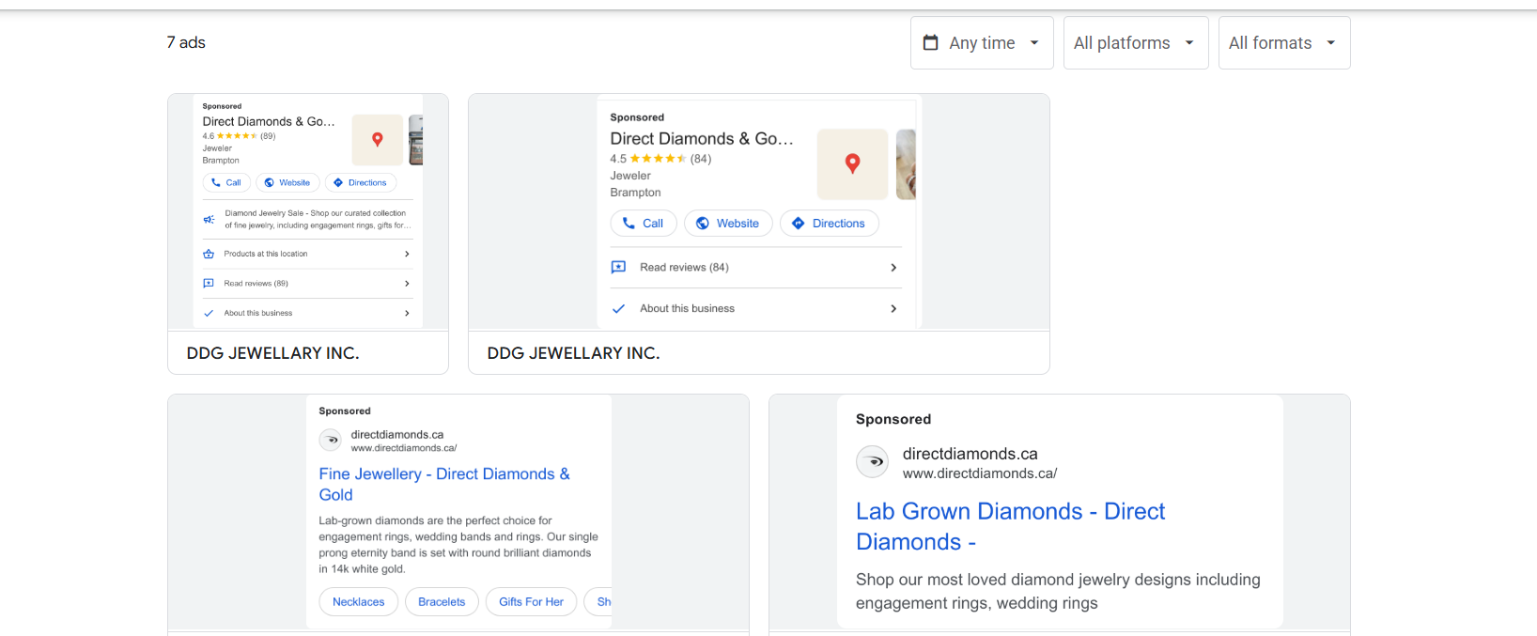Click checkmark icon in 89-review ad

pyautogui.click(x=209, y=313)
